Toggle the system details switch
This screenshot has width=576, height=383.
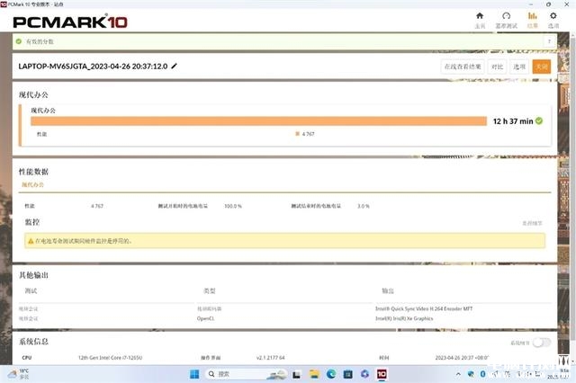click(x=542, y=343)
